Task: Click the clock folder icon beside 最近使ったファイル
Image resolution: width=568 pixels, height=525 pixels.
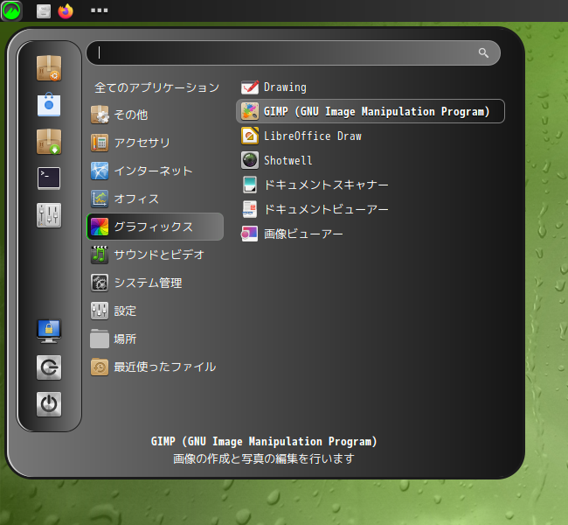Action: click(x=100, y=367)
